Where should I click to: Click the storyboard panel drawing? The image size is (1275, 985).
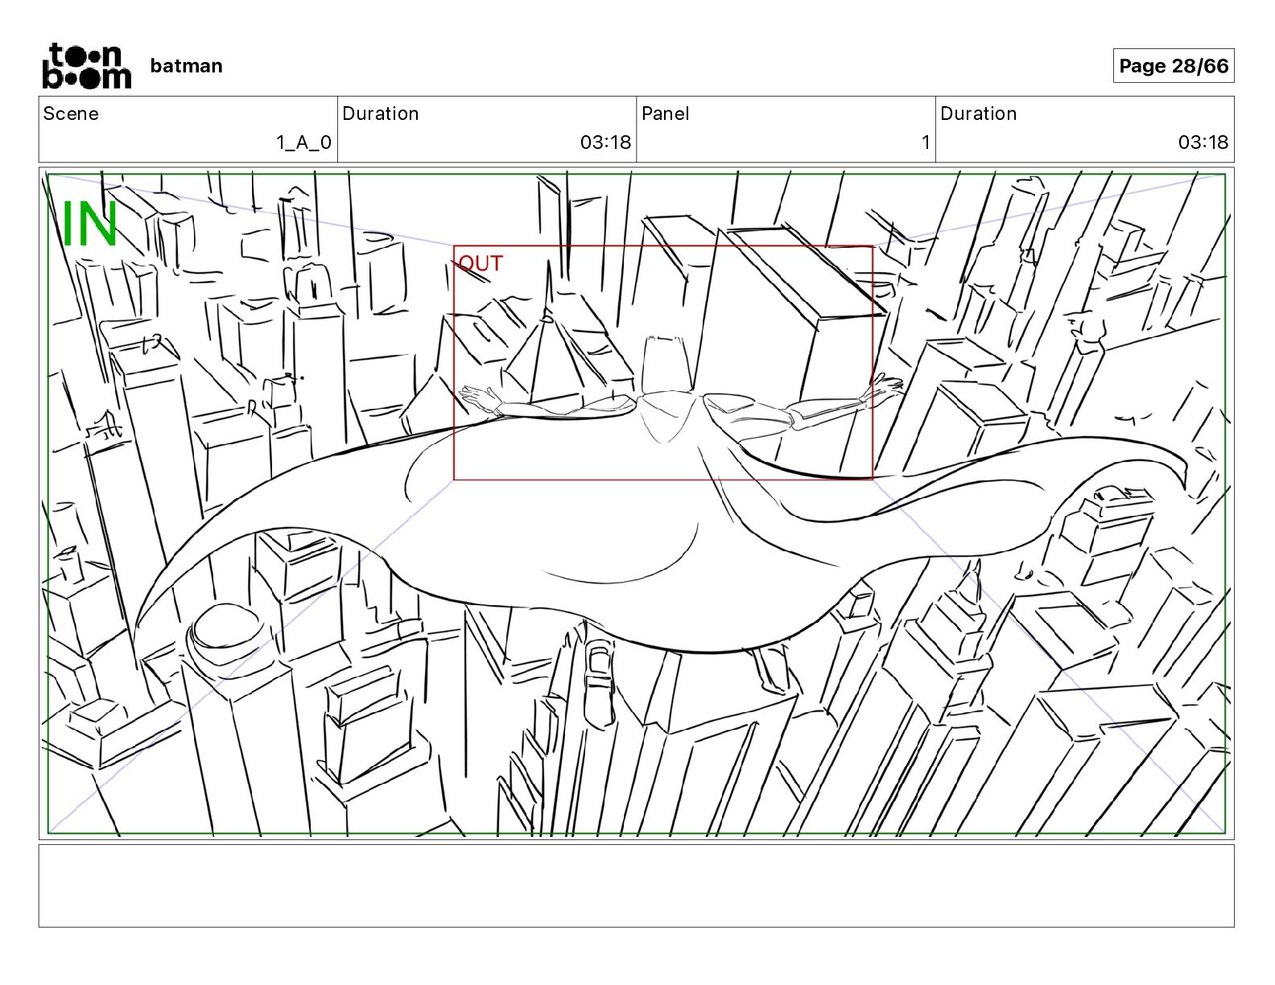click(x=636, y=504)
